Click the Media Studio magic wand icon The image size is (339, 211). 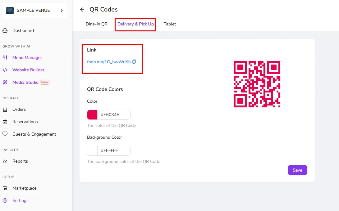coord(5,82)
